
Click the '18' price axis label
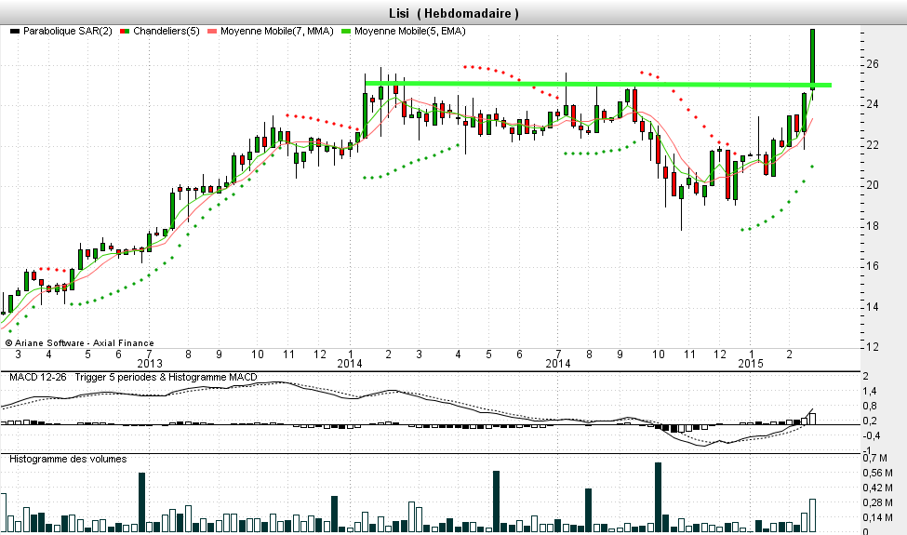(873, 226)
